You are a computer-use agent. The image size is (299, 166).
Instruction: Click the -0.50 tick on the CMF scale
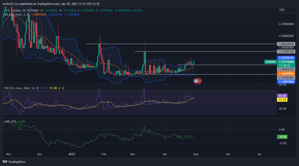(x=282, y=143)
